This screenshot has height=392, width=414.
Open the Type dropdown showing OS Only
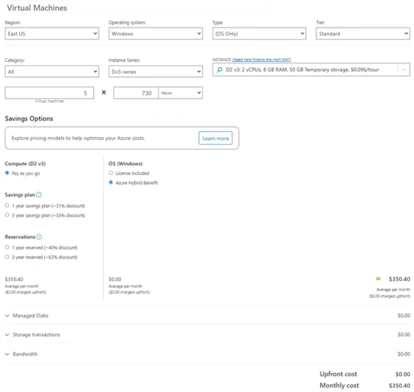pos(259,34)
